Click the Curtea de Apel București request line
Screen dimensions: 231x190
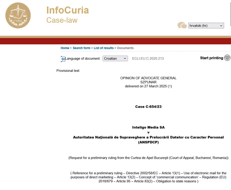148,158
